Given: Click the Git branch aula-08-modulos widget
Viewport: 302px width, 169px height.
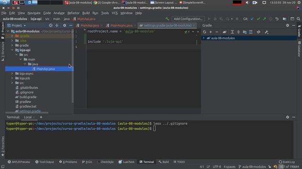Looking at the screenshot, I should 252,167.
